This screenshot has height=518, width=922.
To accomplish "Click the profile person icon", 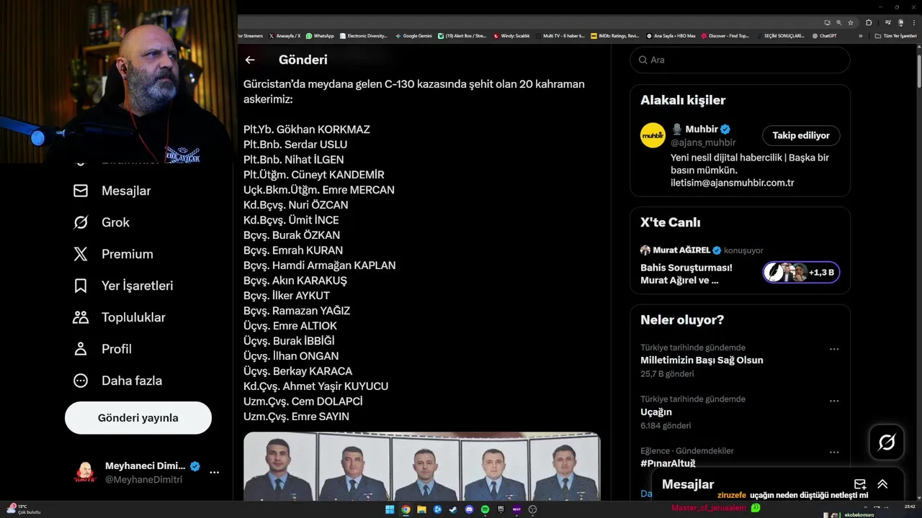I will (x=81, y=349).
